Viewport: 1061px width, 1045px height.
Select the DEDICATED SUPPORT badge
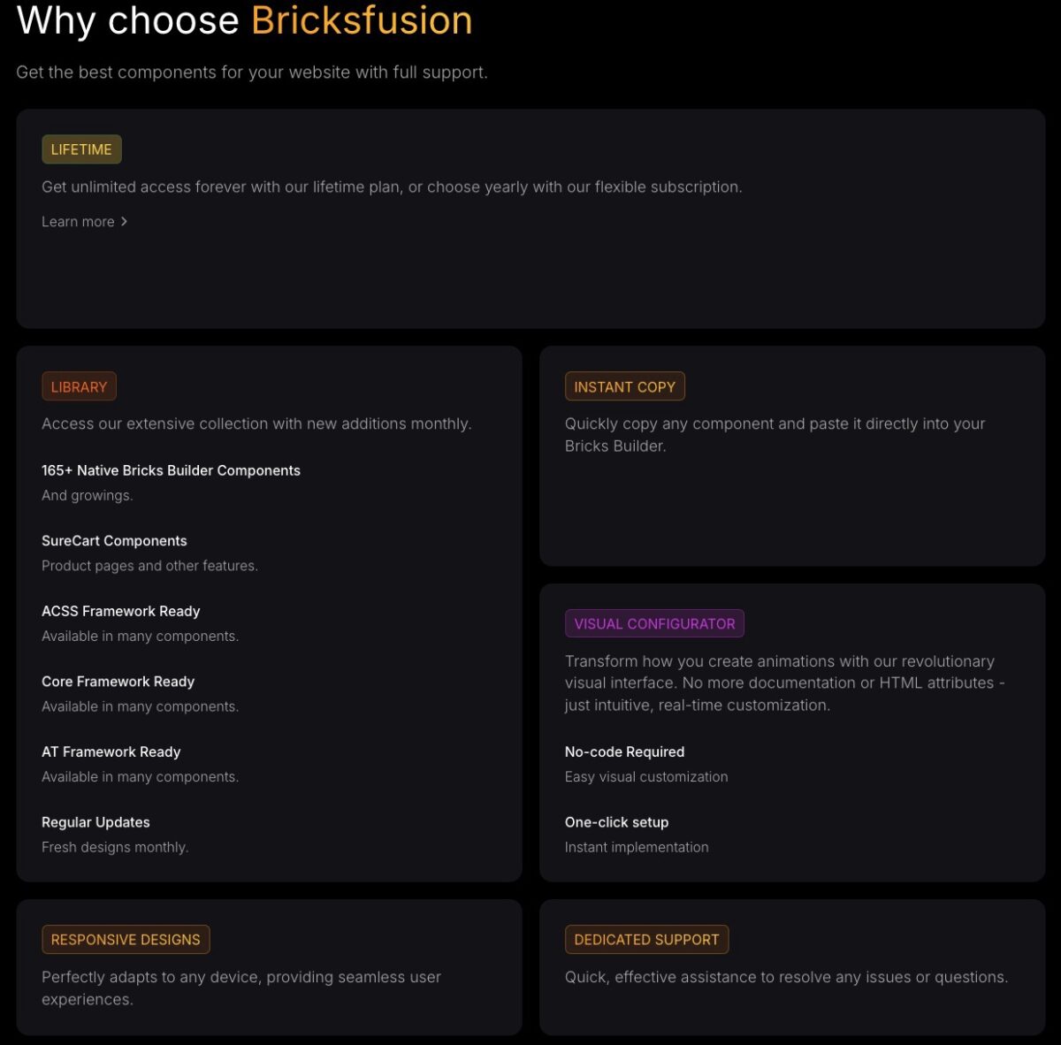point(646,939)
